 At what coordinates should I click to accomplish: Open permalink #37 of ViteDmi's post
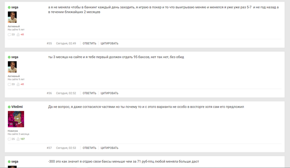(49, 148)
